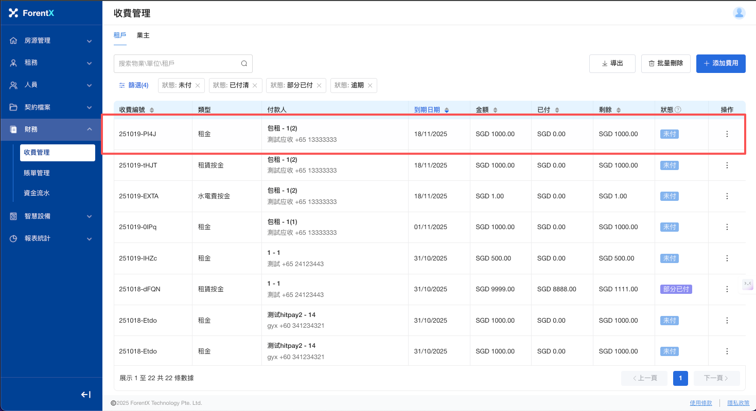
Task: Sort by 金額 column header
Action: point(486,110)
